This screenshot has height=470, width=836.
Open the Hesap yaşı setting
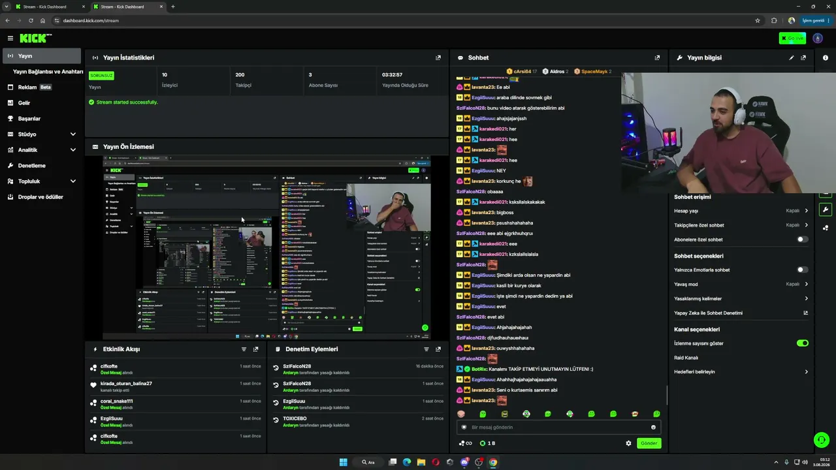point(741,211)
